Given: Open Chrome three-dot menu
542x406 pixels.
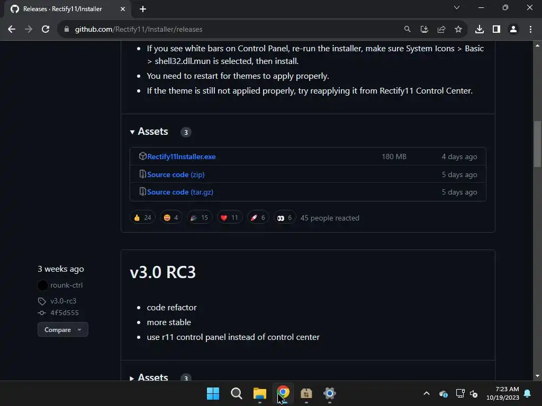Looking at the screenshot, I should (530, 30).
